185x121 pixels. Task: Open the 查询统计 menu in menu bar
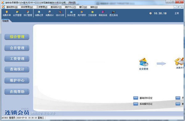(x=56, y=7)
